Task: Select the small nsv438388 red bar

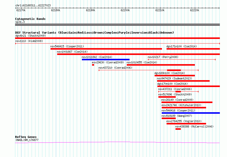Action: [x=178, y=129]
